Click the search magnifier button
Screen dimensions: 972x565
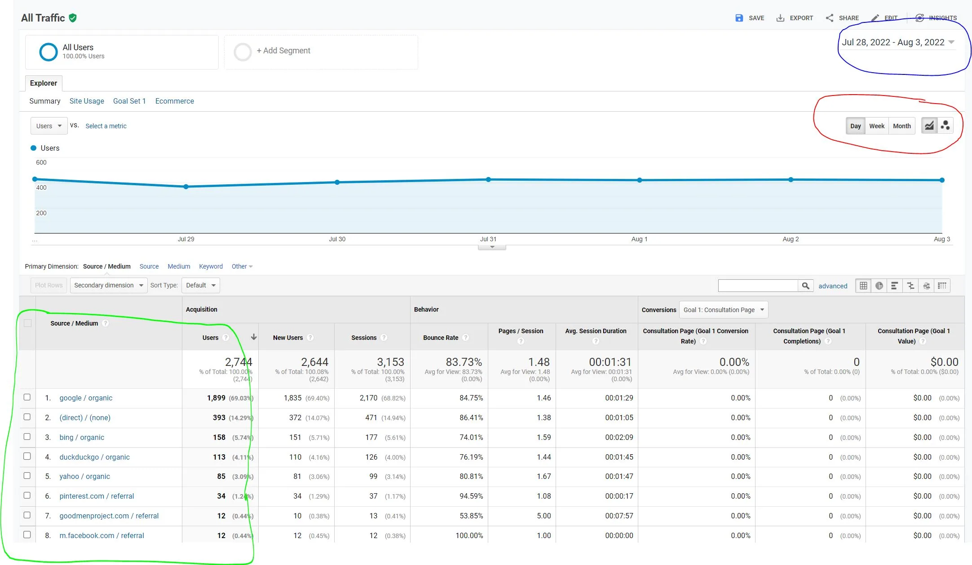pos(805,286)
